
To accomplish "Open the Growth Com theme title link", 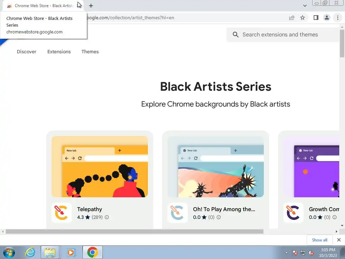I will coord(324,209).
